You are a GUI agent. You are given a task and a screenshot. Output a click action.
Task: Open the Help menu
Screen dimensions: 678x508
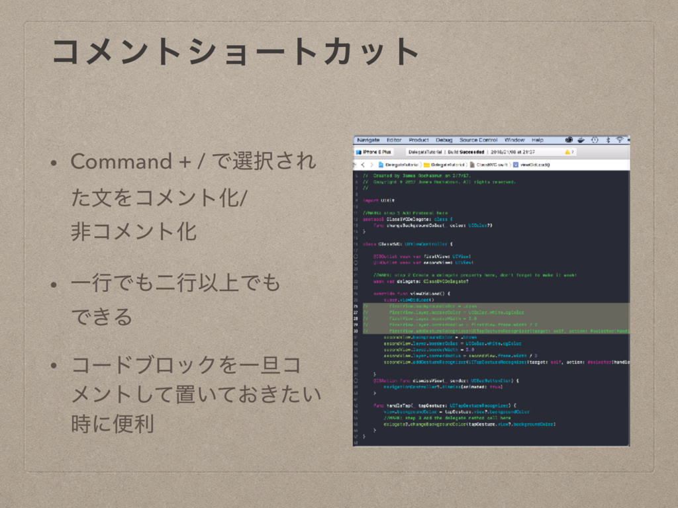[538, 140]
